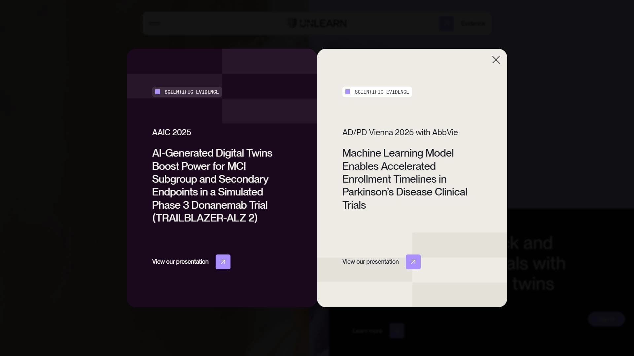
Task: Click the AD/PD Vienna 2025 with AbbVie label
Action: pyautogui.click(x=400, y=132)
